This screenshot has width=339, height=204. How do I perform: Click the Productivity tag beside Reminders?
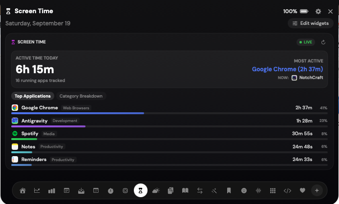point(63,160)
